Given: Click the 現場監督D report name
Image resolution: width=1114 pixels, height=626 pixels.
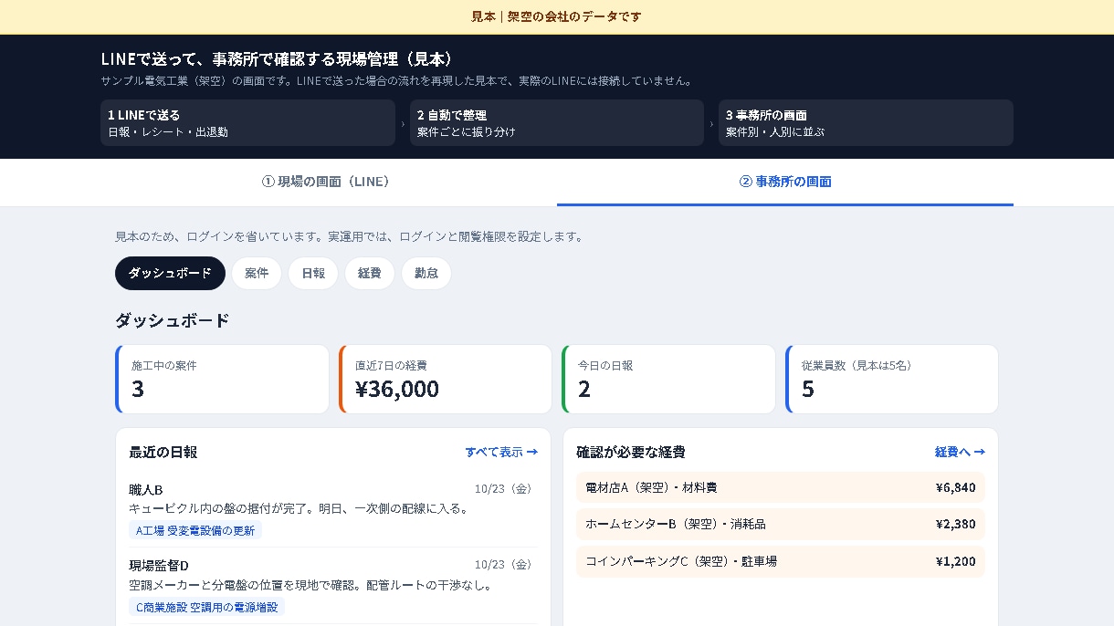Looking at the screenshot, I should tap(159, 566).
